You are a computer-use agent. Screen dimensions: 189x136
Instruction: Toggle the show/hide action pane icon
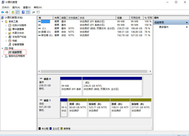click(x=28, y=12)
